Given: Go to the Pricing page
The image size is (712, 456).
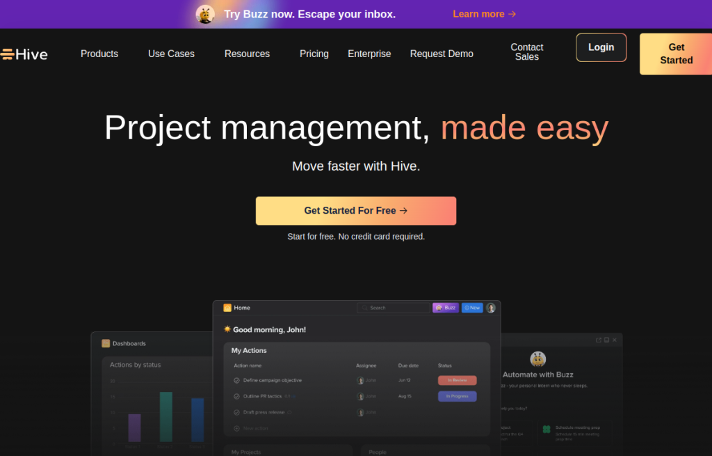Looking at the screenshot, I should 314,54.
